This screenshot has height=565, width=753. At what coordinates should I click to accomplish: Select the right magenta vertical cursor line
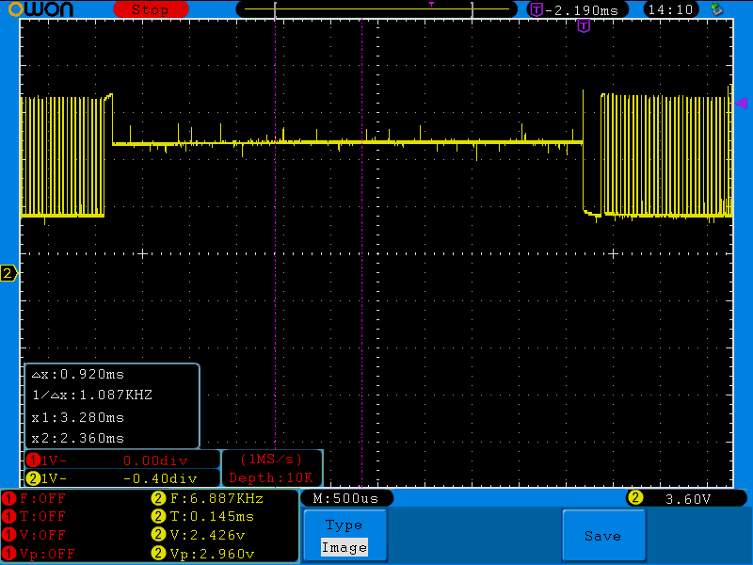coord(361,252)
